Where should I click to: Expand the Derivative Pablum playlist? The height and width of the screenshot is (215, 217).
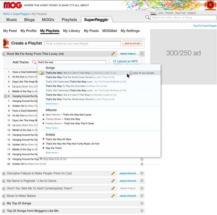click(x=3, y=173)
